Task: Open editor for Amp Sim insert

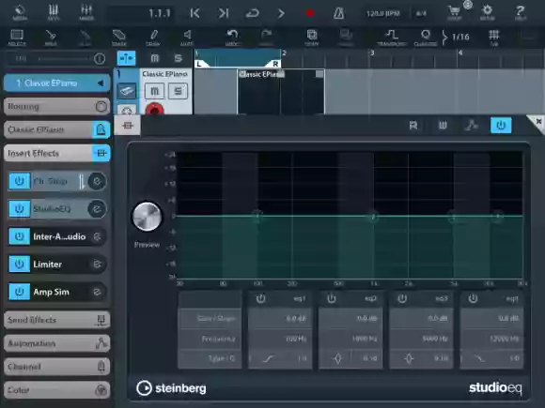Action: pyautogui.click(x=97, y=292)
